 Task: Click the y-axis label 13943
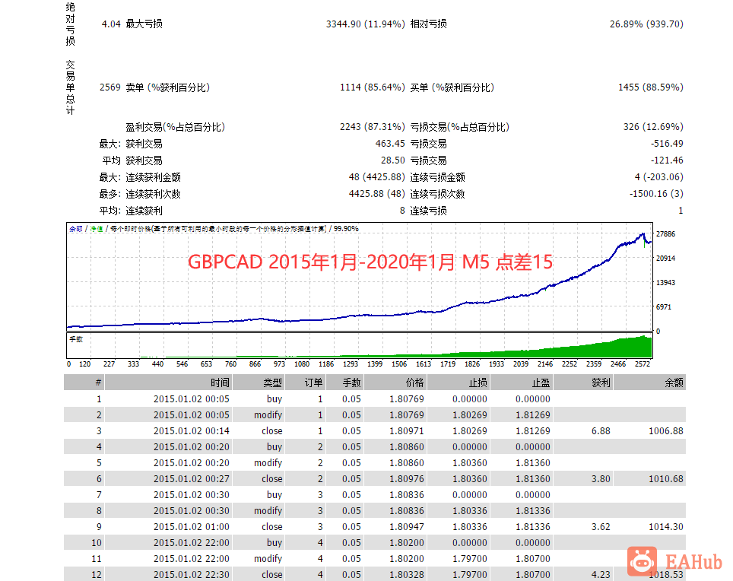click(x=665, y=282)
